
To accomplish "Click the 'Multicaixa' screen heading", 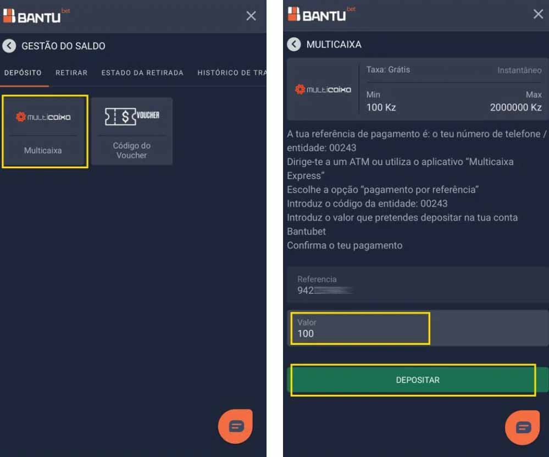I will pyautogui.click(x=334, y=45).
